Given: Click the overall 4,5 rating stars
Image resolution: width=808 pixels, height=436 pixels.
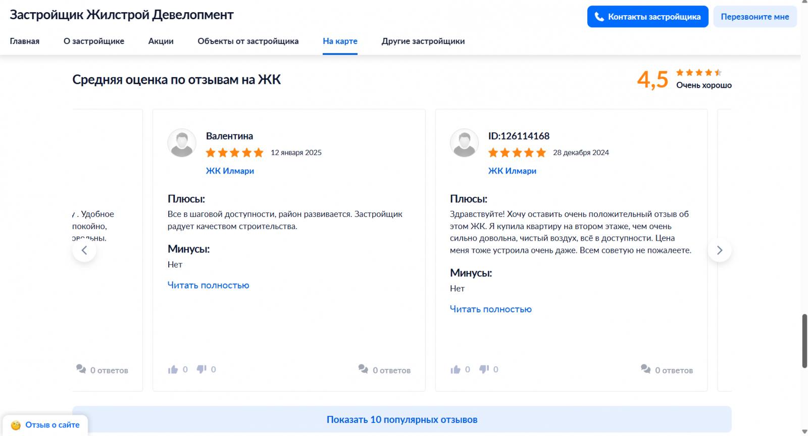Looking at the screenshot, I should point(699,73).
